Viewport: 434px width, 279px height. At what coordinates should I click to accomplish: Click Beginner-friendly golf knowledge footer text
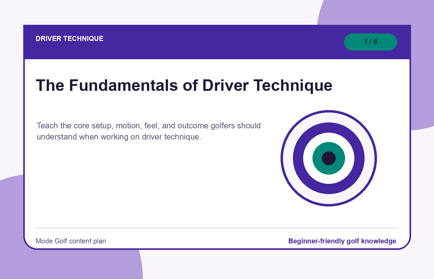(342, 241)
